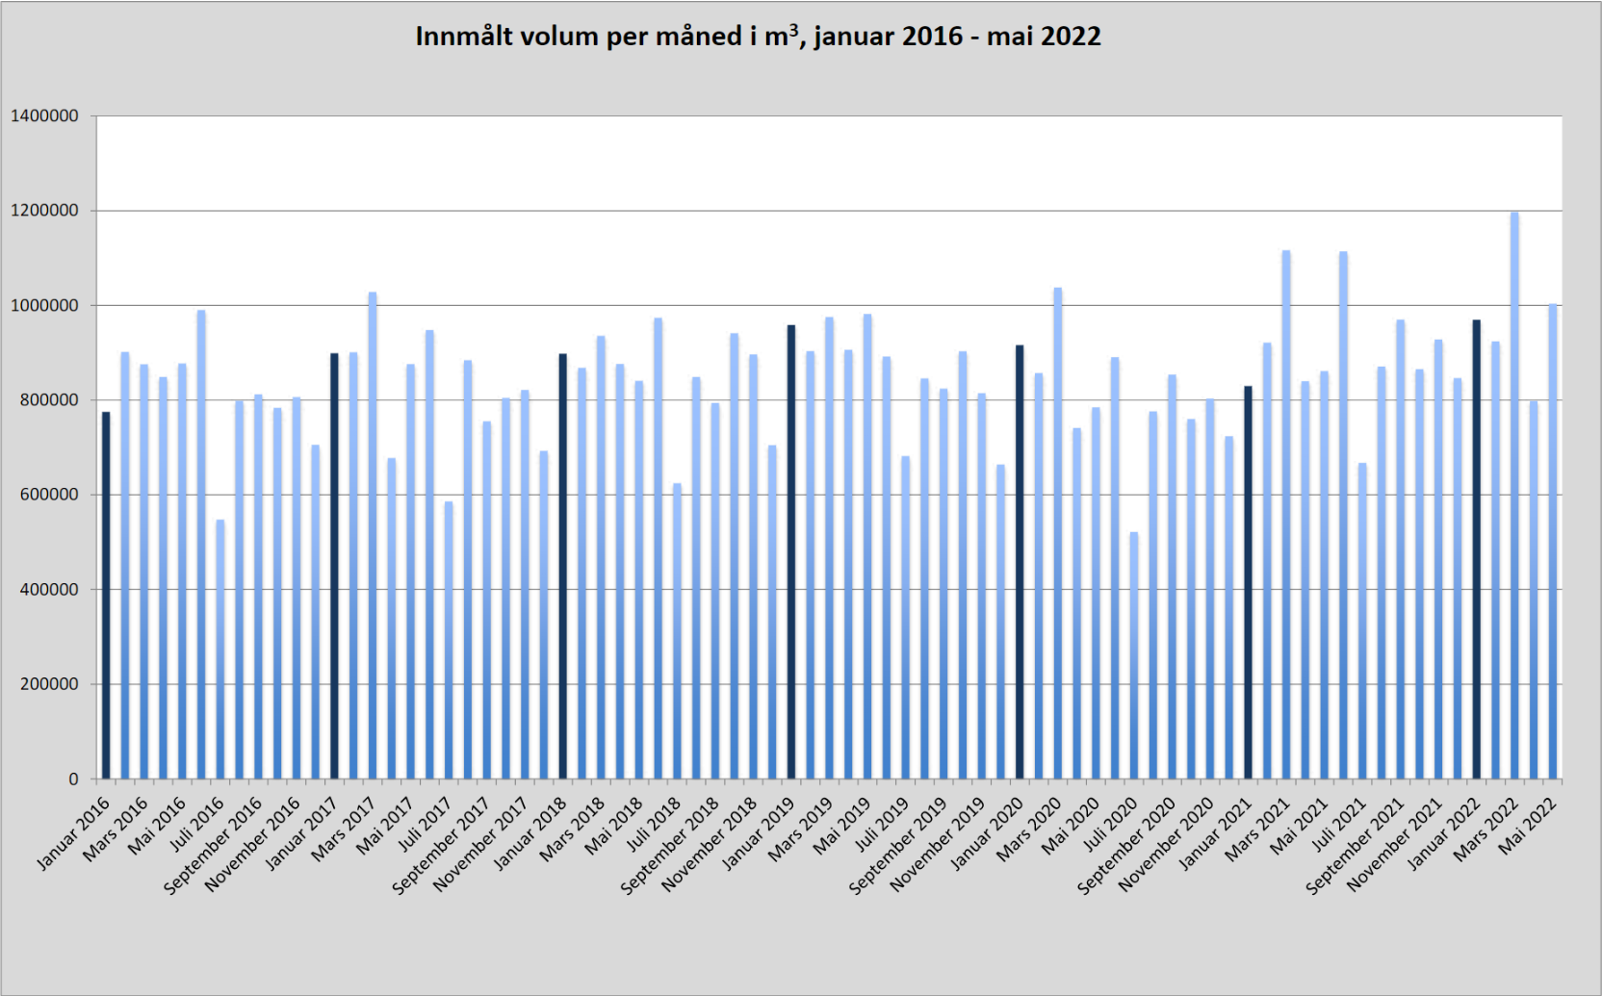Screen dimensions: 1602x996
Task: Click the 600000 y-axis label
Action: (x=49, y=495)
